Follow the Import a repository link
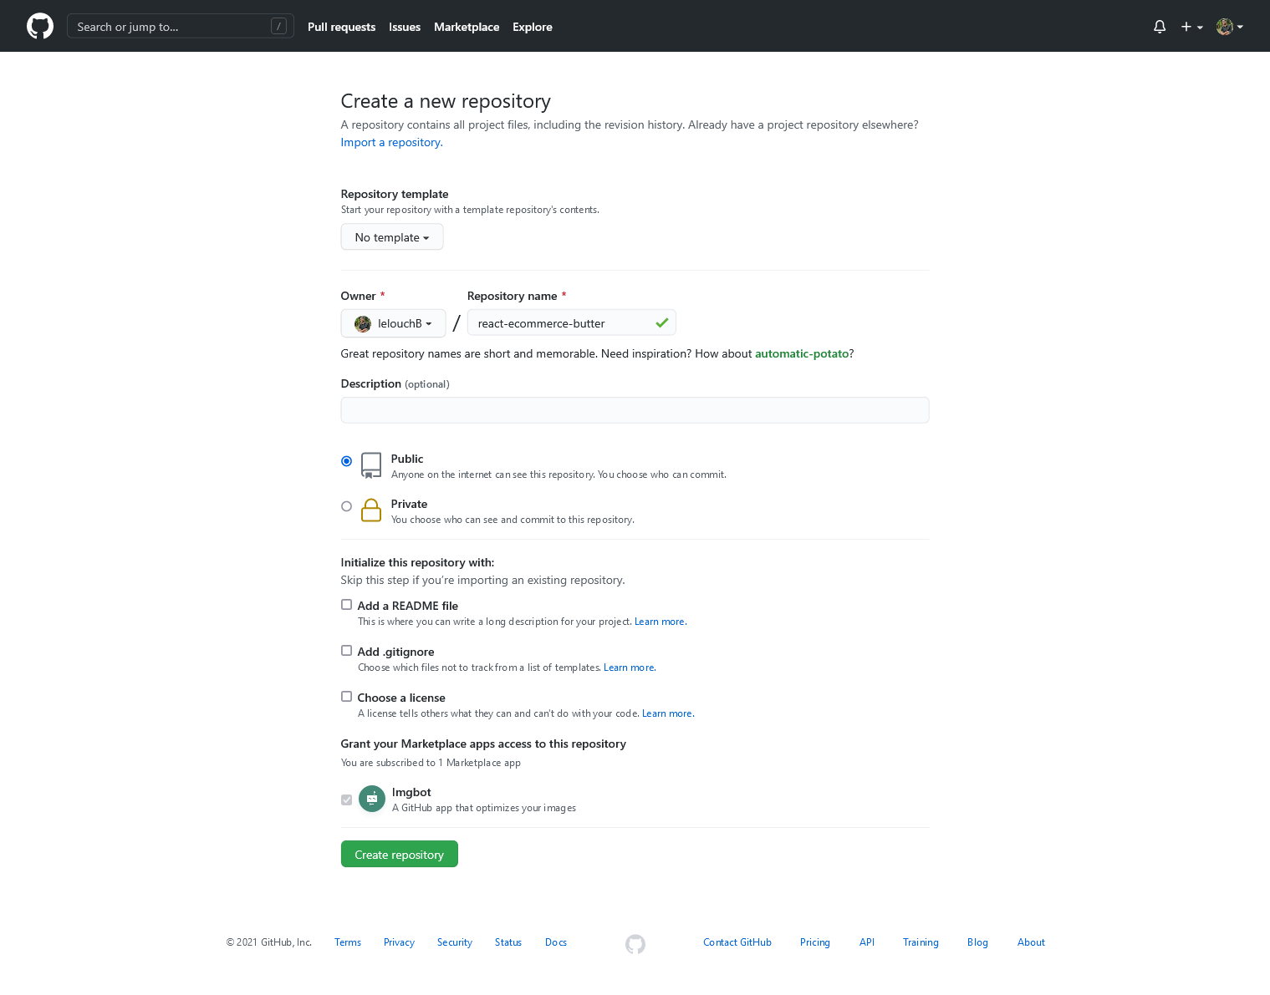This screenshot has height=995, width=1270. (391, 142)
